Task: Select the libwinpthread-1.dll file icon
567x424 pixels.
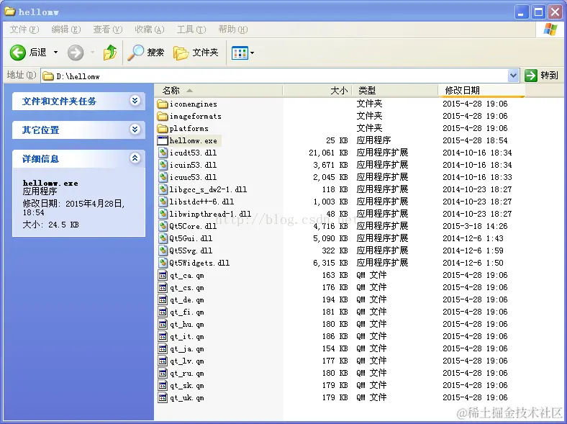Action: (x=163, y=215)
